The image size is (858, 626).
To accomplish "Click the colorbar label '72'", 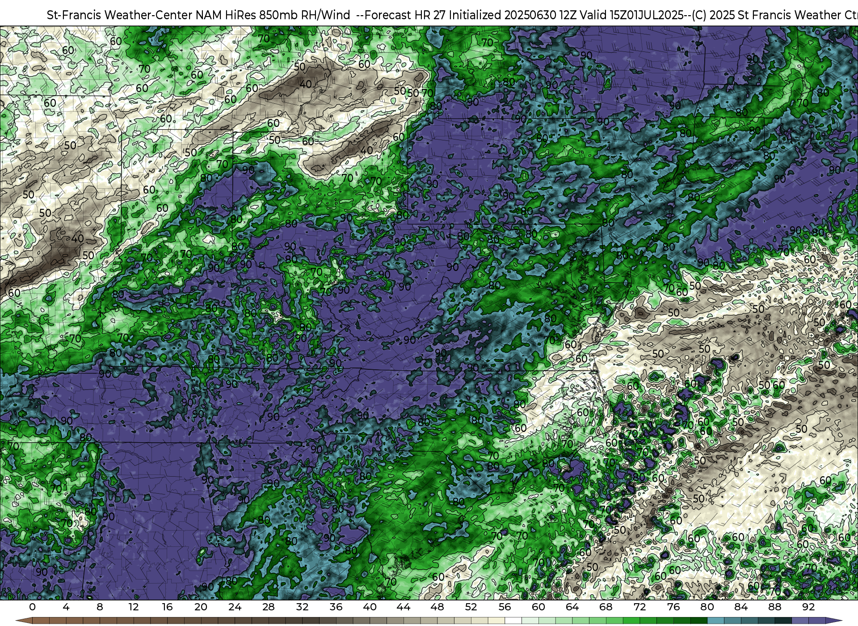I will tap(639, 607).
